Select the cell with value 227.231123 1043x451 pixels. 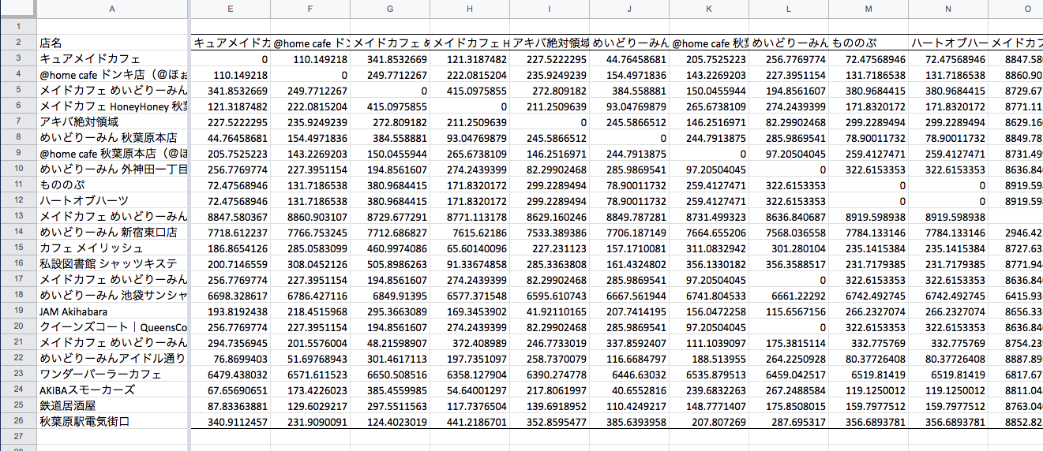[549, 248]
